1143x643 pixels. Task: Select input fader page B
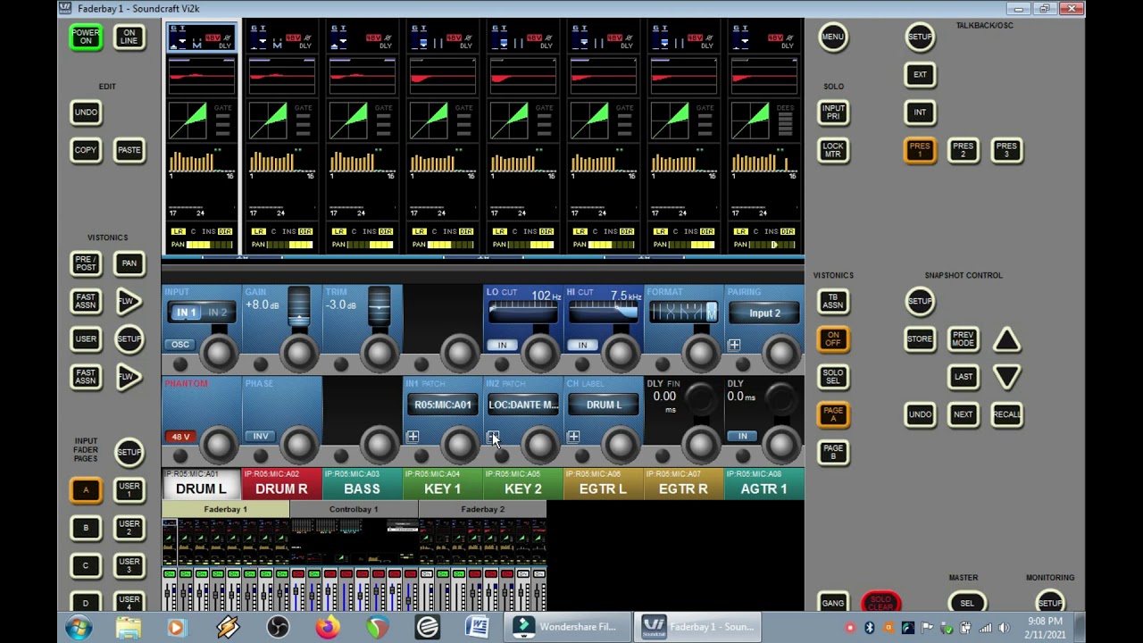[x=86, y=528]
